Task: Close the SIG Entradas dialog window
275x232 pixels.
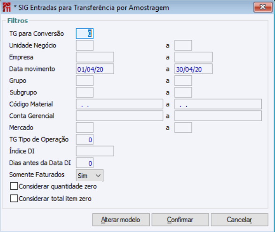Action: click(262, 7)
